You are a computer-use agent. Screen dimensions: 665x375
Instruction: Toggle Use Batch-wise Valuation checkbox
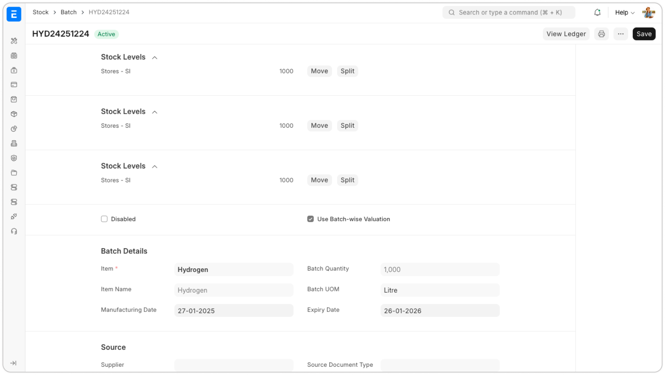(x=311, y=219)
